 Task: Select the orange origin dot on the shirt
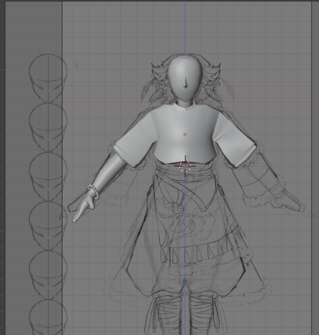(x=185, y=135)
